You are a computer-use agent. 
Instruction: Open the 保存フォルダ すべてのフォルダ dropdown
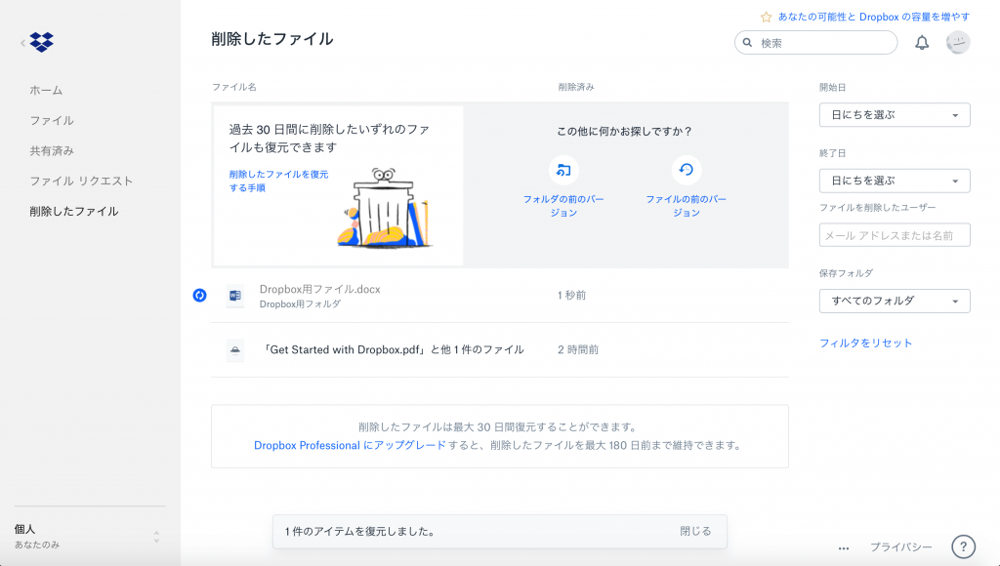click(895, 301)
